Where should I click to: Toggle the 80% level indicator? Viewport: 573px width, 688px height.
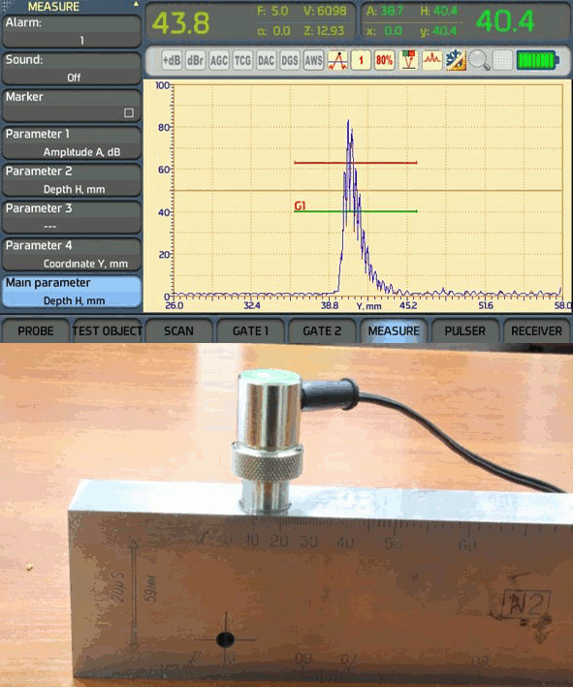(x=384, y=60)
